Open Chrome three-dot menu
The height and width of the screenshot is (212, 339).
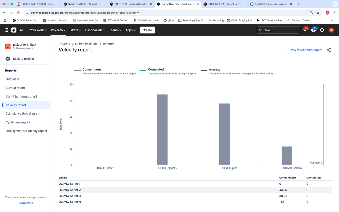tap(335, 13)
